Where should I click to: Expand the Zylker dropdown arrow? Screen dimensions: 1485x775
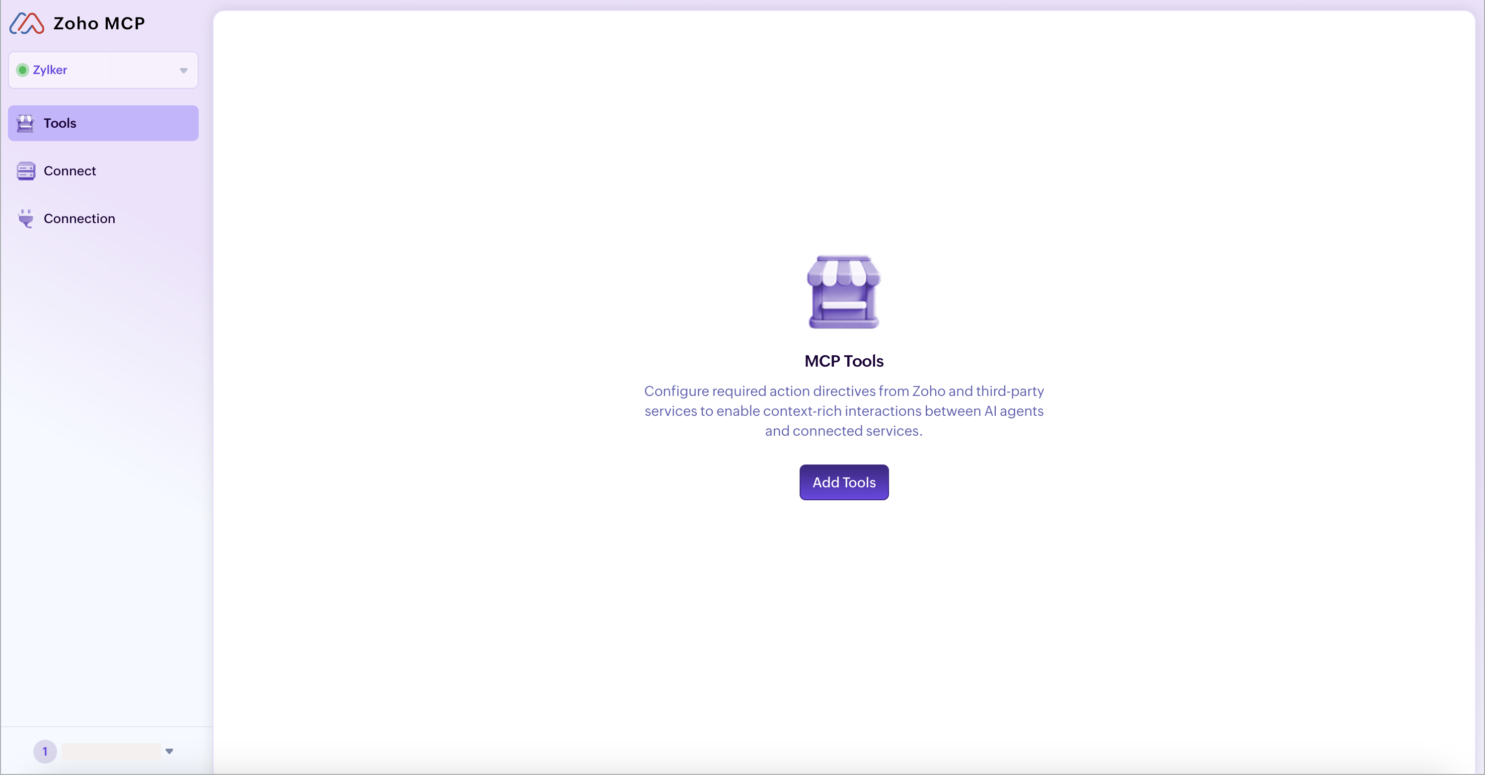tap(183, 71)
